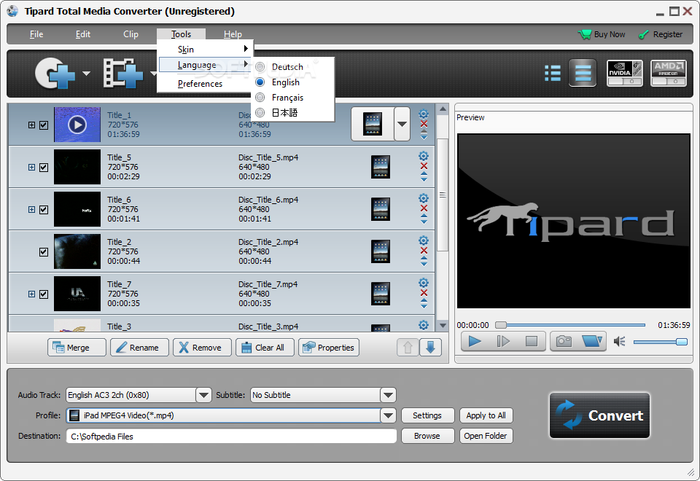Viewport: 700px width, 481px height.
Task: Play the preview video
Action: tap(475, 341)
